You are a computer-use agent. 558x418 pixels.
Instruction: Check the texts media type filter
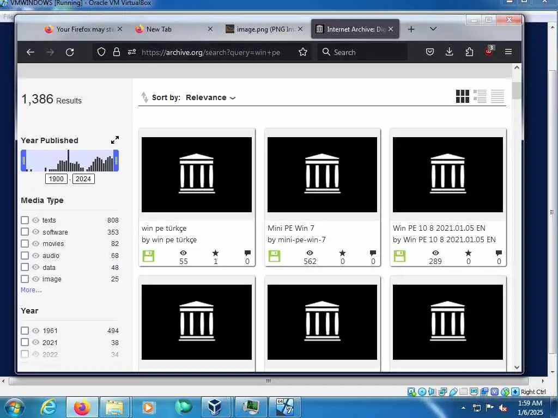click(25, 220)
